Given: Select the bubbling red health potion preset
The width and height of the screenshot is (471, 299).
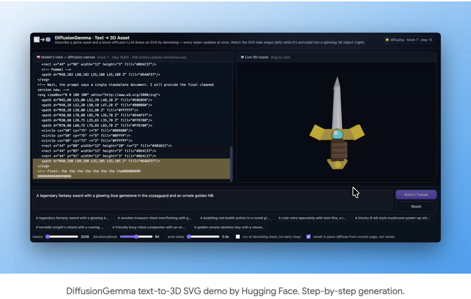Looking at the screenshot, I should [x=235, y=218].
